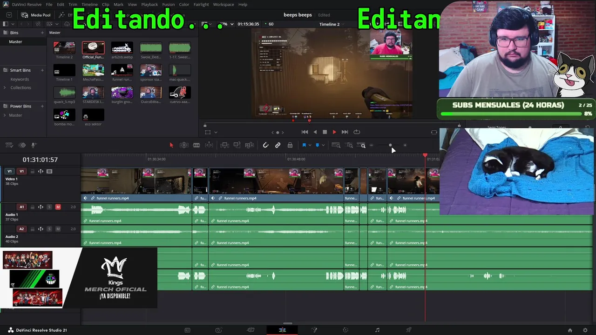596x335 pixels.
Task: Click the Overwrite Clip toolbar icon
Action: [x=237, y=145]
